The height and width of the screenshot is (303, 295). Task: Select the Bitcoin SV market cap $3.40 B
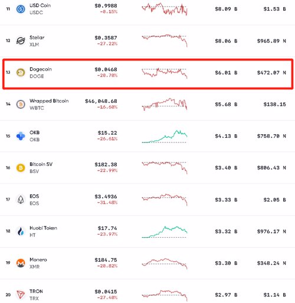226,168
